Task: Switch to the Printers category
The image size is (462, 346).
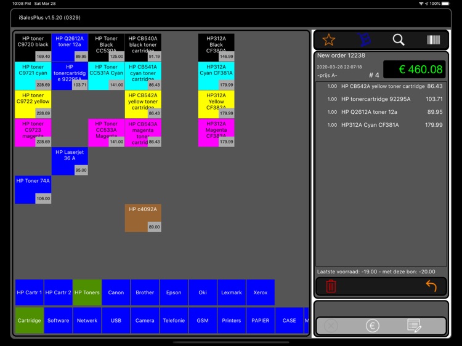Action: (231, 320)
